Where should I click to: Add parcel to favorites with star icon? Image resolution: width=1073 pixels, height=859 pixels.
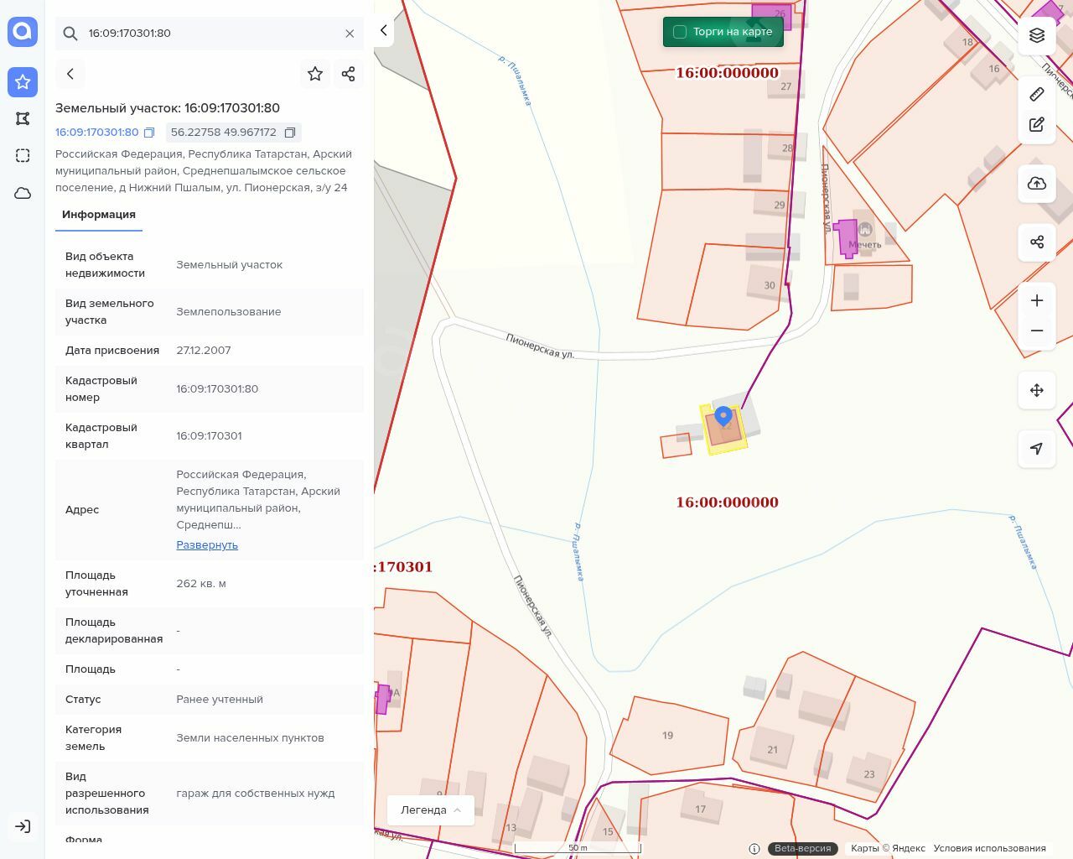[x=315, y=74]
